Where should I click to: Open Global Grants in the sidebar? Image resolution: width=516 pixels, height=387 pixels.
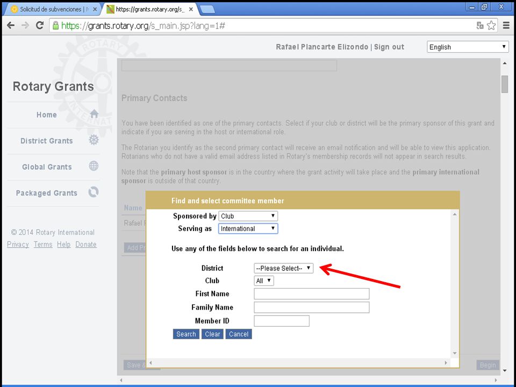point(47,167)
